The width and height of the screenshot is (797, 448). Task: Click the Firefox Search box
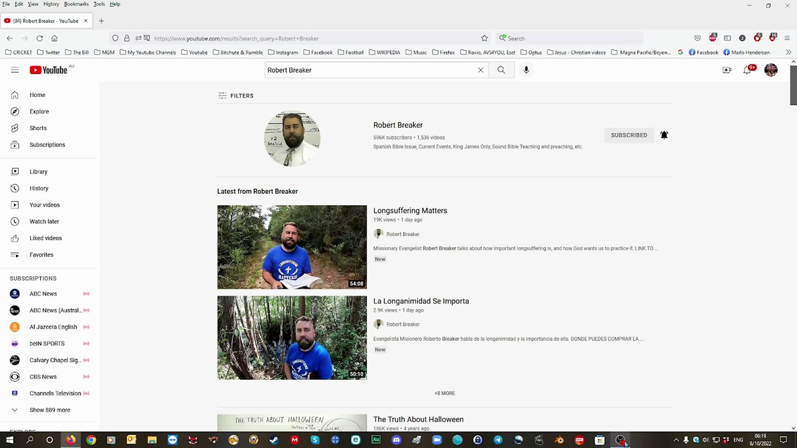click(x=570, y=39)
